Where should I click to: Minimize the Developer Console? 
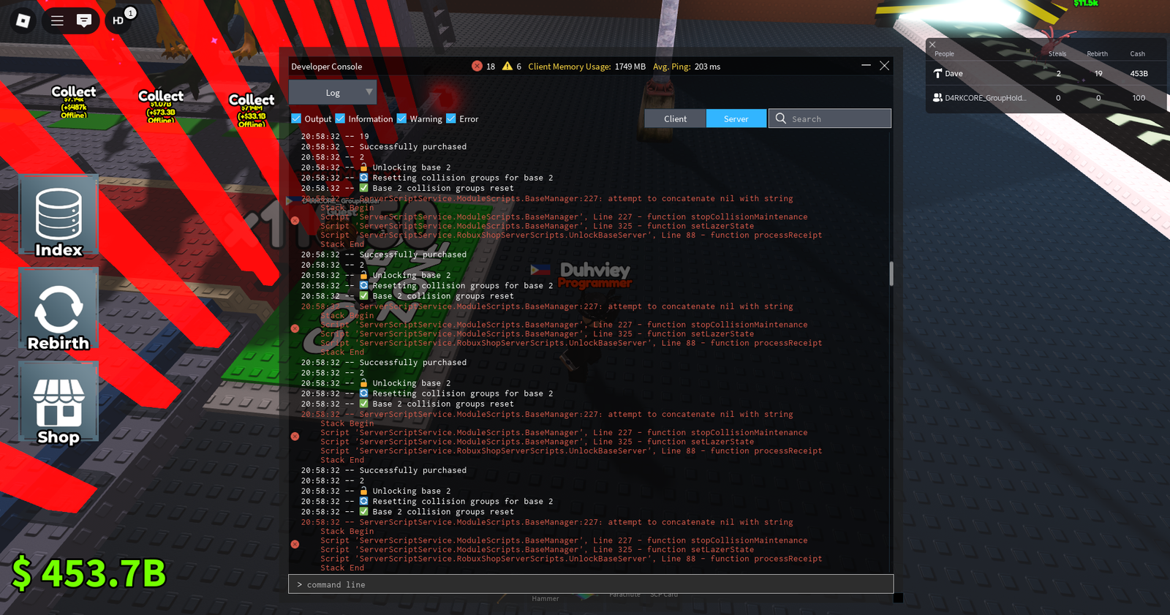pyautogui.click(x=866, y=66)
